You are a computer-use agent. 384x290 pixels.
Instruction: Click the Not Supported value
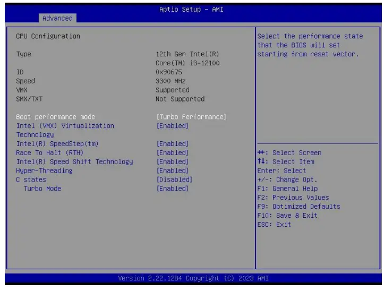point(180,99)
